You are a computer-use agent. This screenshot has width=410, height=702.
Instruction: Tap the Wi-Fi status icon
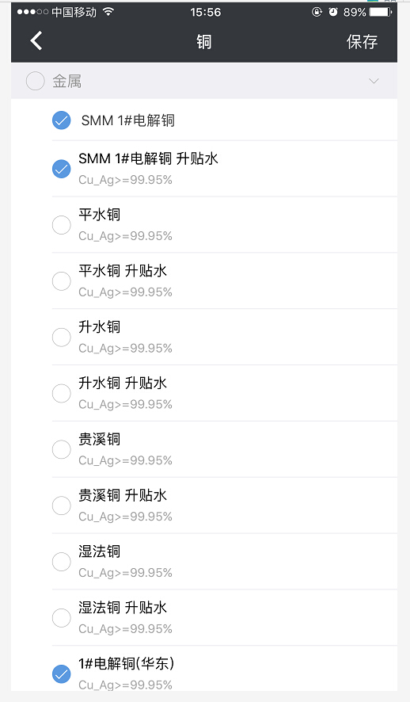(x=108, y=12)
